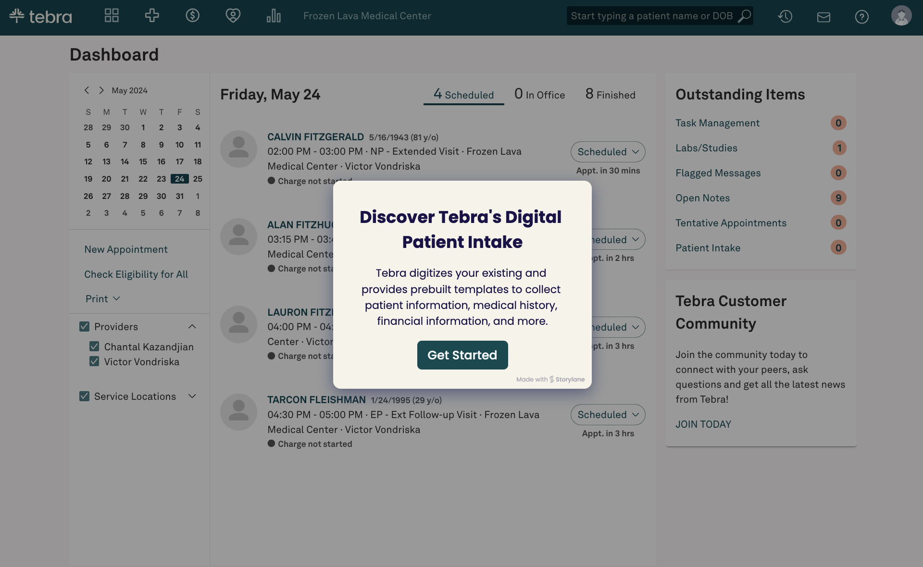Open Alan Fitzhugh's status dropdown

point(618,239)
